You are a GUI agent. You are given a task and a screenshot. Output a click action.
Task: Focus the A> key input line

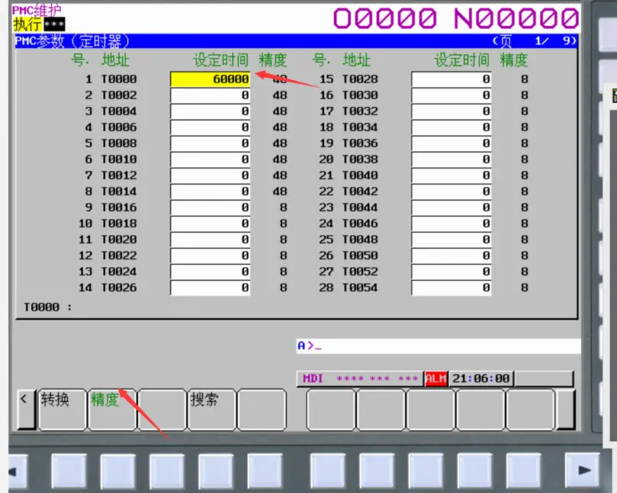437,346
